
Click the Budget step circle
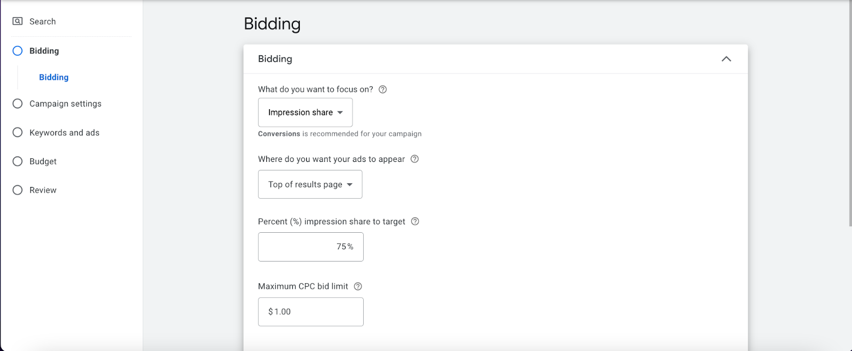[x=18, y=161]
